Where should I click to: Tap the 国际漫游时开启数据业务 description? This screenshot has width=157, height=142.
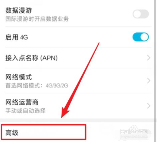[x=37, y=19]
